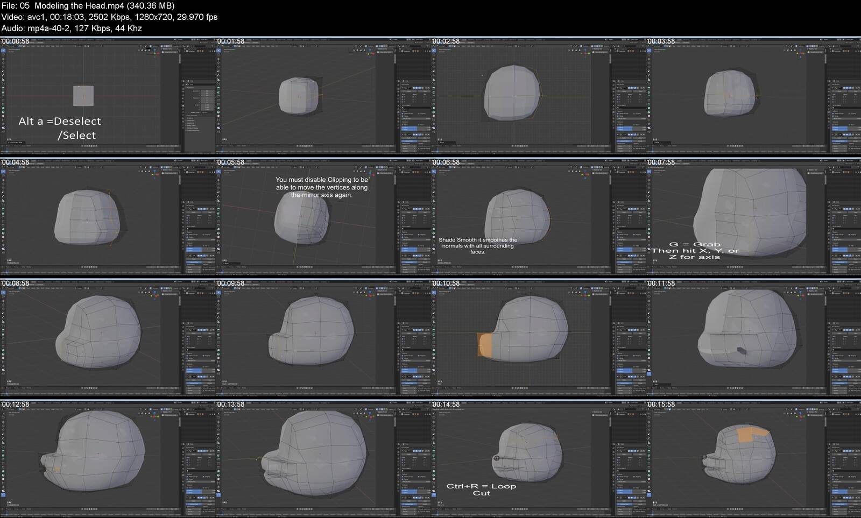Click the dark hole on the 00:11:58 model

point(741,351)
